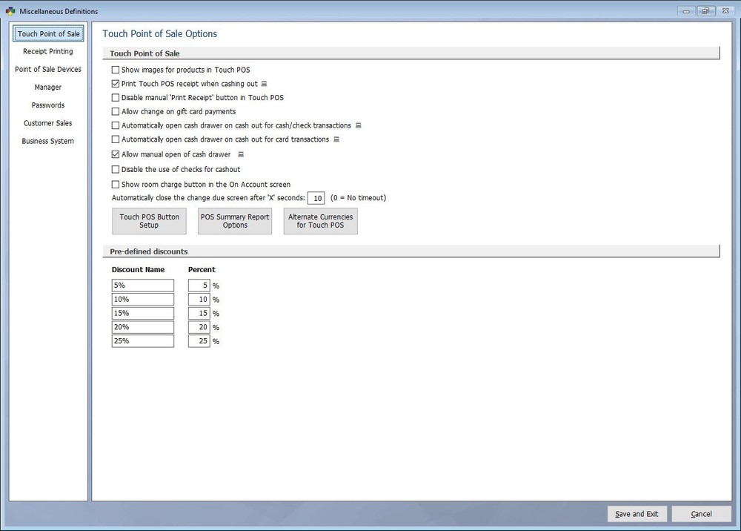Viewport: 741px width, 531px height.
Task: Check 'Allow change on gift card payments'
Action: [116, 111]
